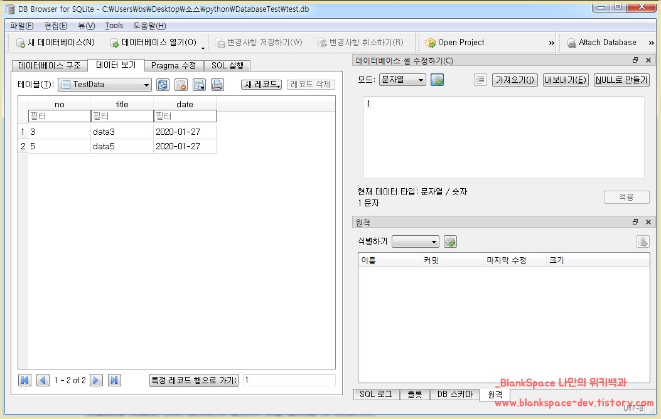
Task: Open the 도움말(H) menu
Action: pyautogui.click(x=149, y=26)
